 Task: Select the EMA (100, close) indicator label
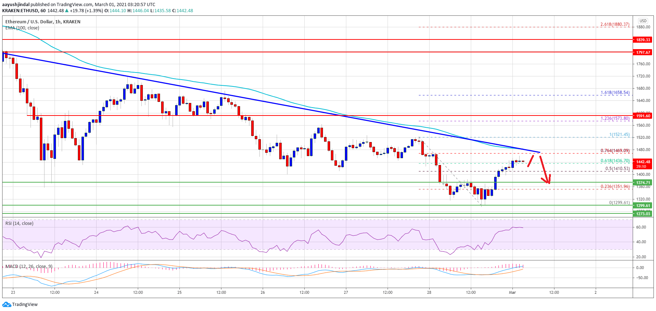tap(22, 28)
